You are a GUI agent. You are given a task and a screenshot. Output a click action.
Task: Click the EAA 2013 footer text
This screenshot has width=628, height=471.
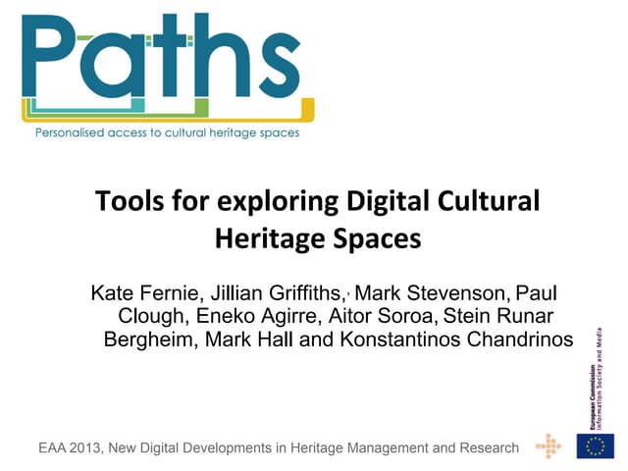click(278, 448)
